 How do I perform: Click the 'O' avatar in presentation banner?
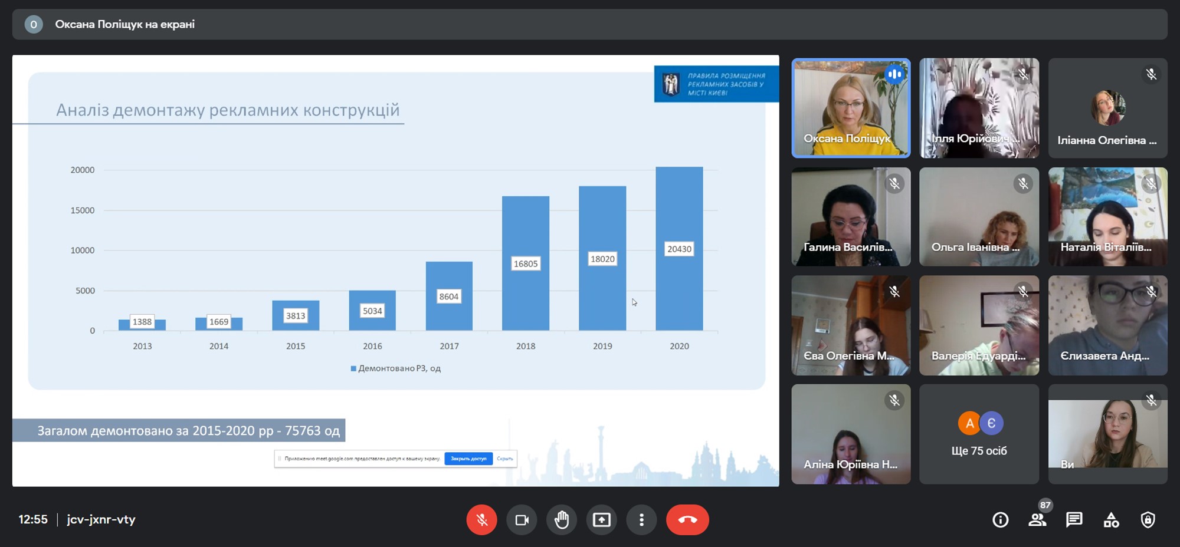tap(34, 24)
